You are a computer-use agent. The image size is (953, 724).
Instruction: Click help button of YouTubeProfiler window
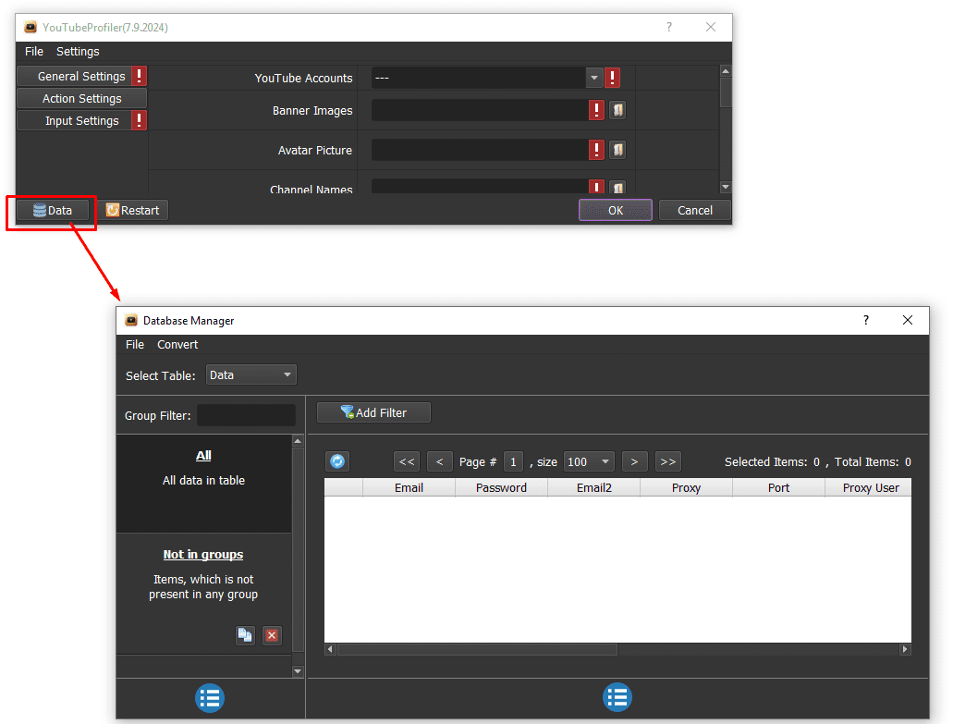pos(668,28)
